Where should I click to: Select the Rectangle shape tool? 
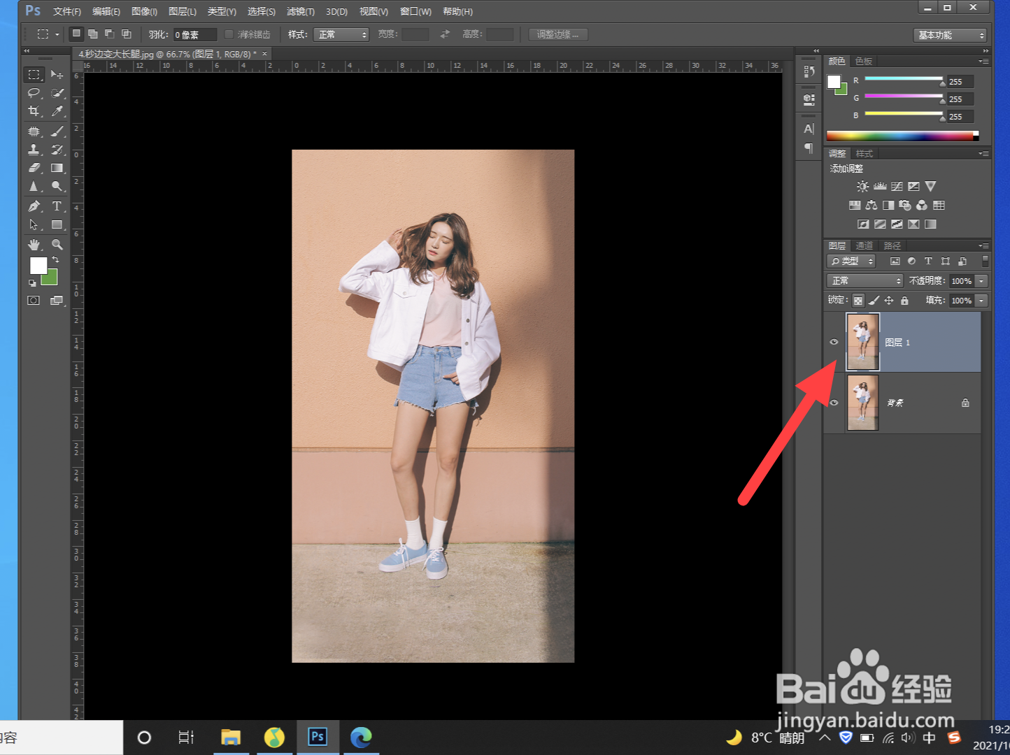(57, 225)
